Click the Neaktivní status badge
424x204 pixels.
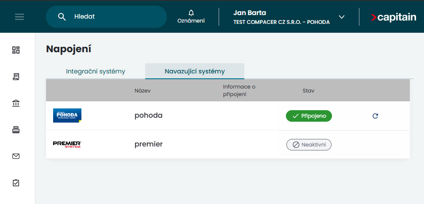point(309,145)
